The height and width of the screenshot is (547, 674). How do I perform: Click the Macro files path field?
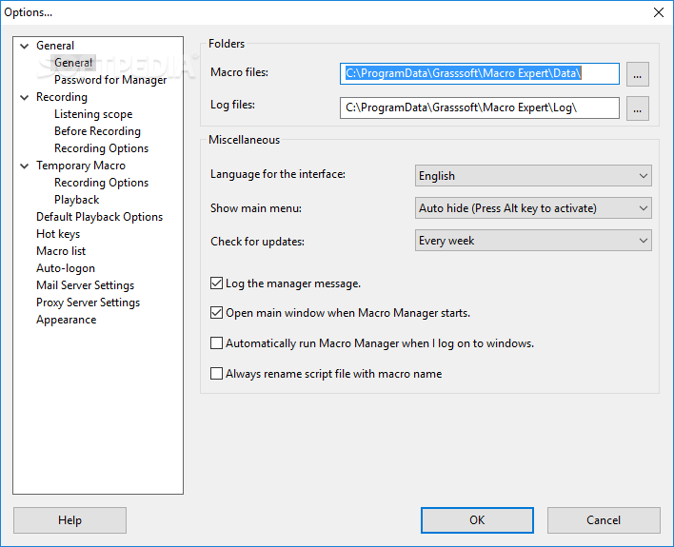(479, 74)
